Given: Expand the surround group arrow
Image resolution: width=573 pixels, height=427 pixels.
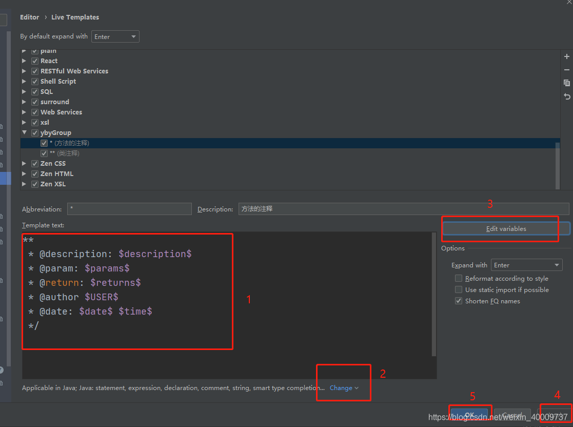Looking at the screenshot, I should (24, 102).
